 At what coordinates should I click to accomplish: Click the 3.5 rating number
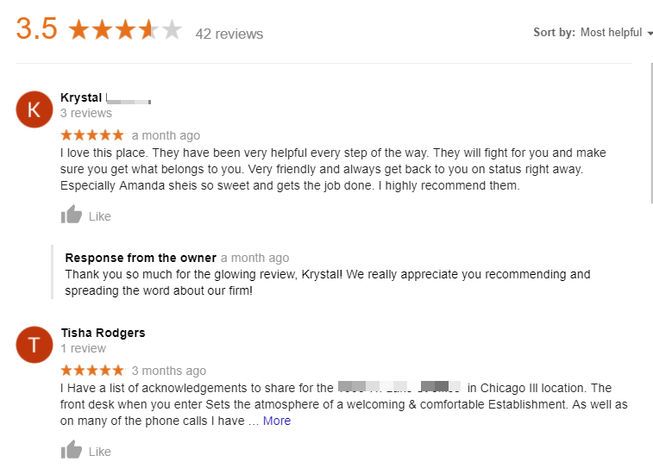(x=36, y=28)
